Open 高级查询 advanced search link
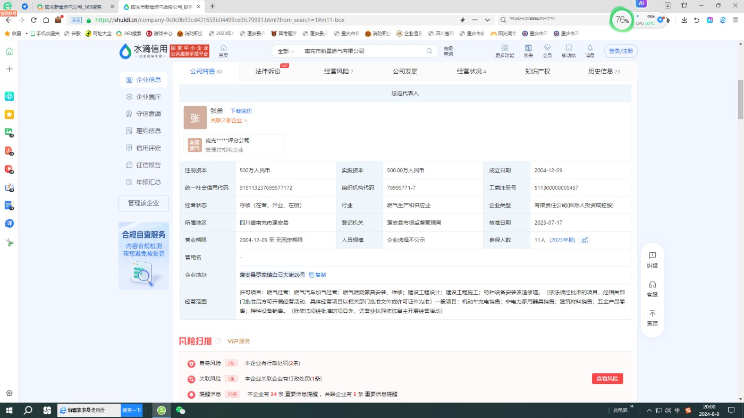 pyautogui.click(x=449, y=51)
